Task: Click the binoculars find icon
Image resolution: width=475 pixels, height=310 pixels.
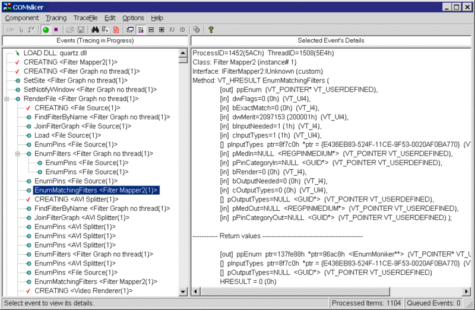Action: coord(95,30)
